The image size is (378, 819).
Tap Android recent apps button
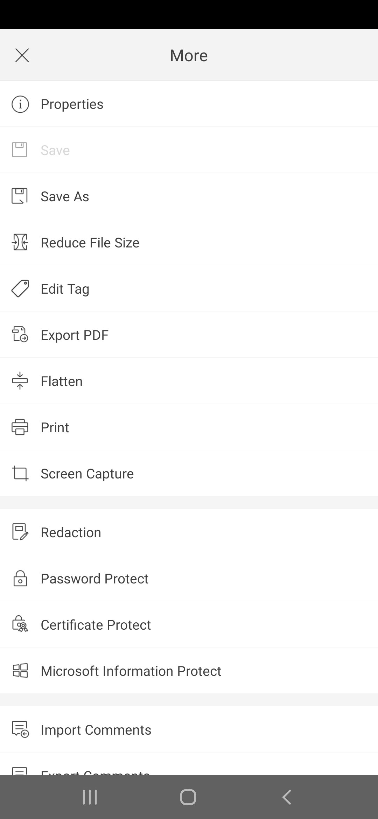90,797
